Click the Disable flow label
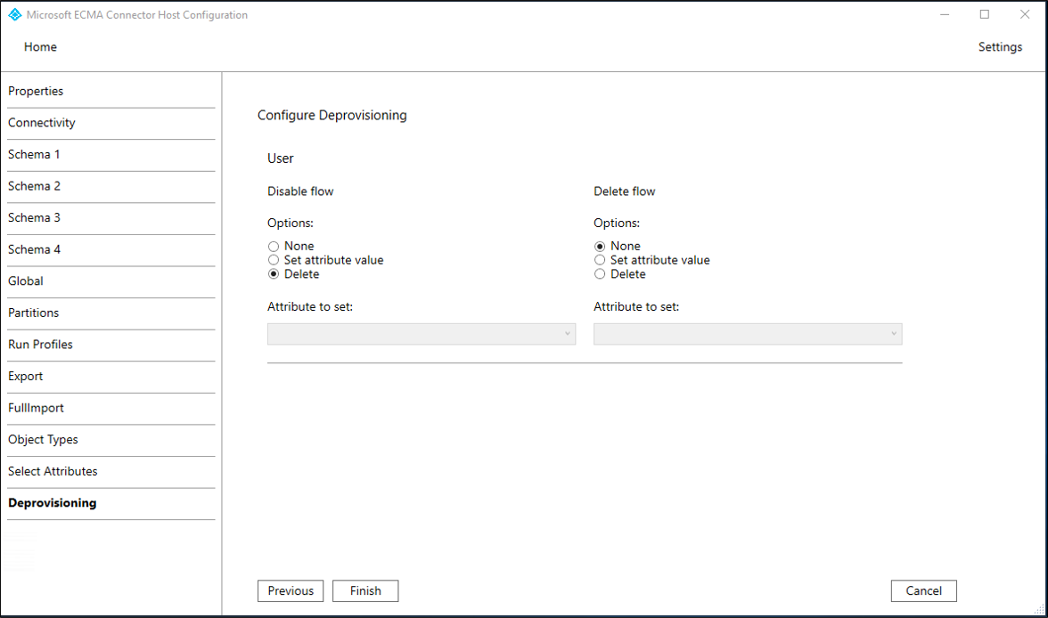 click(x=300, y=191)
